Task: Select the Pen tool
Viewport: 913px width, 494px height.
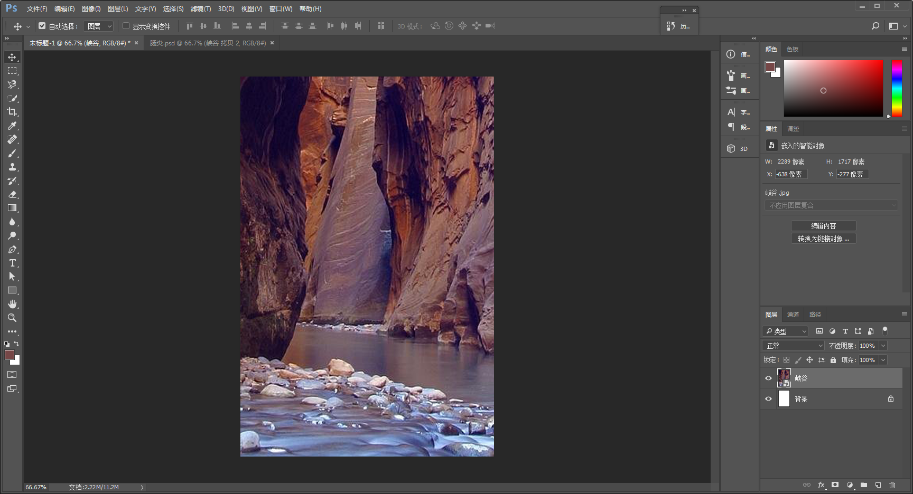Action: pyautogui.click(x=12, y=249)
